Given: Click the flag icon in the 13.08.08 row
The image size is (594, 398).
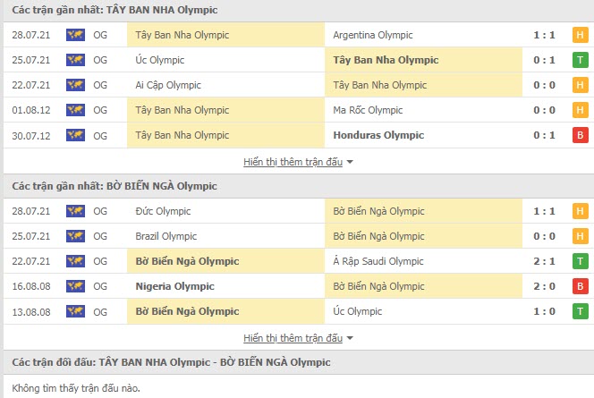Looking at the screenshot, I should 74,311.
